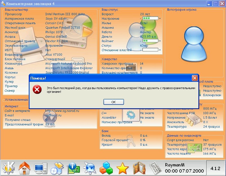Click the Статус value Юзер

(x=144, y=46)
